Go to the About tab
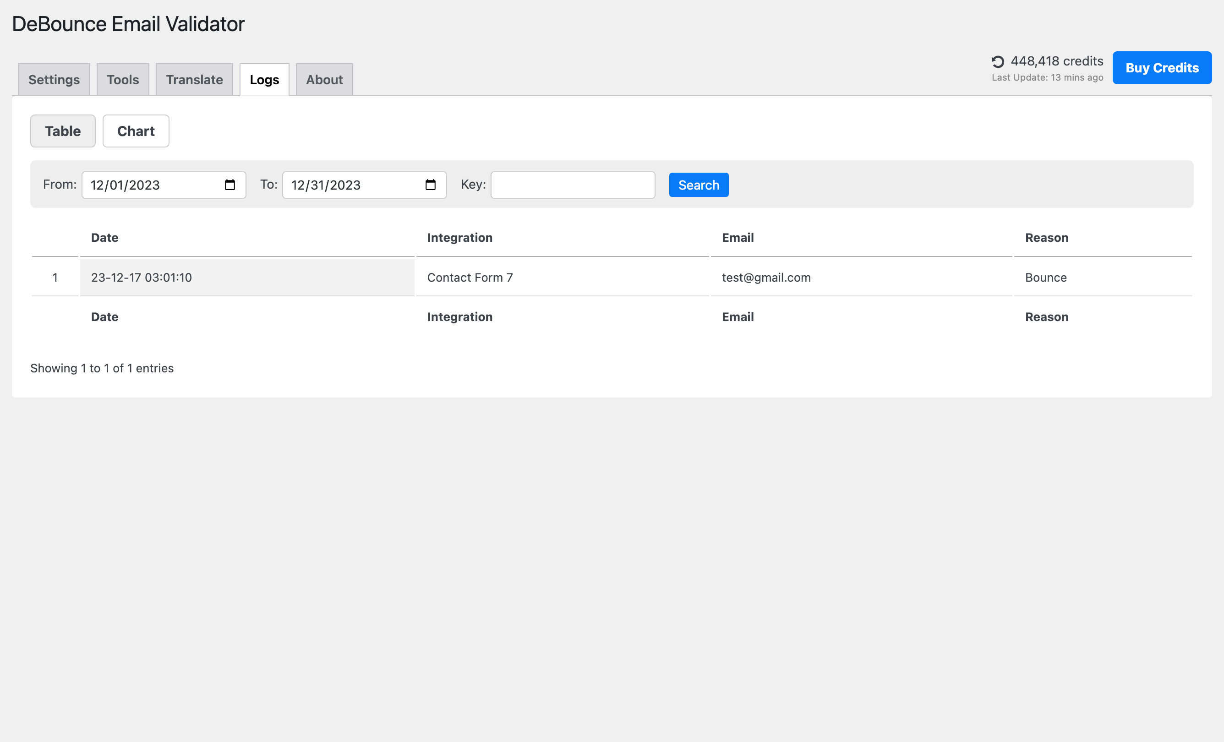 click(324, 79)
